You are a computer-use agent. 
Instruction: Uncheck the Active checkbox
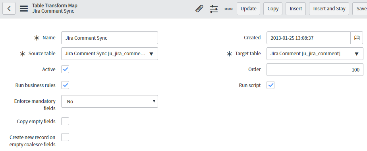point(65,69)
